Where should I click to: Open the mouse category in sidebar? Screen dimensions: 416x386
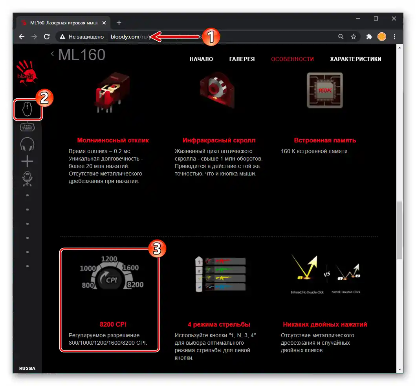click(x=27, y=109)
